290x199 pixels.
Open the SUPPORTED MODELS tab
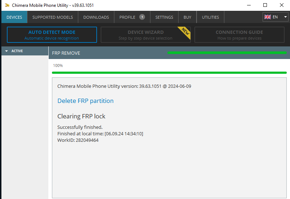coord(53,17)
